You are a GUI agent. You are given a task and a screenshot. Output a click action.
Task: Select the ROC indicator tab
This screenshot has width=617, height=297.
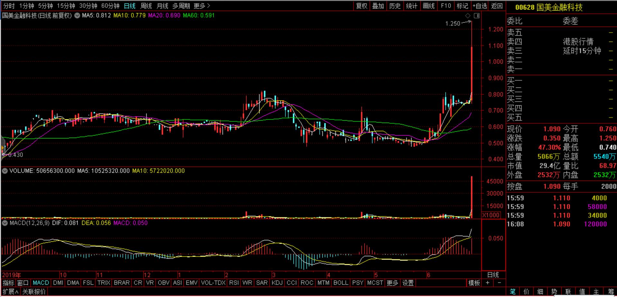coord(307,283)
